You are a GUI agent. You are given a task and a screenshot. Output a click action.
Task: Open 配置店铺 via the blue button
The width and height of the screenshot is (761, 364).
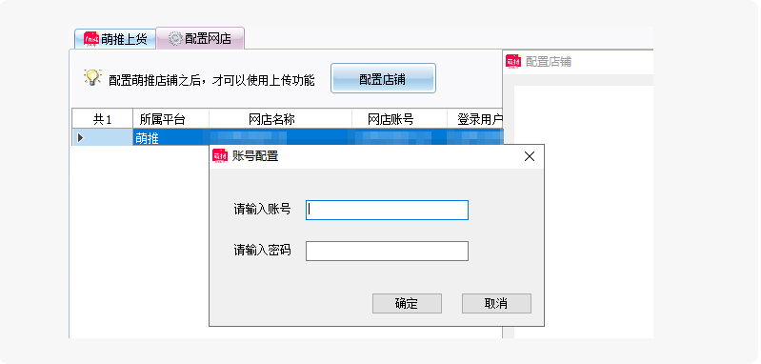[x=383, y=78]
